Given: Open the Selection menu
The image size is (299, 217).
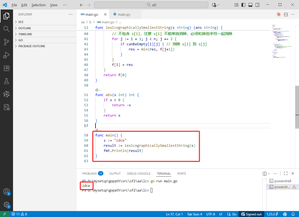Looking at the screenshot, I should [x=38, y=5].
